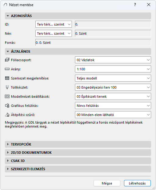Screen dimensions: 156x190
Task: Click the Tollkészlet pen icon
Action: click(7, 87)
